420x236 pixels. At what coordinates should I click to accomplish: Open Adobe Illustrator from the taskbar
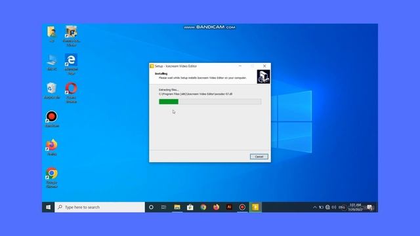point(229,207)
